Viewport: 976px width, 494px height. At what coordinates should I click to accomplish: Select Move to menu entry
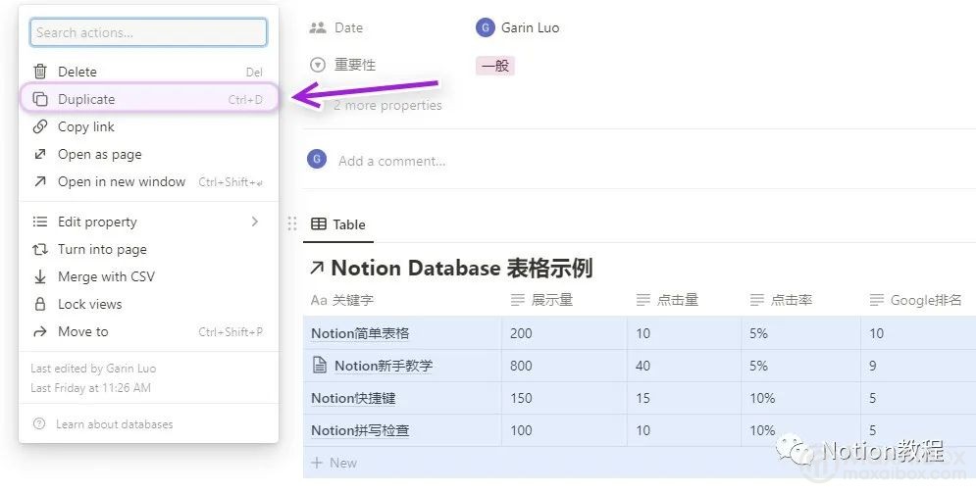click(148, 331)
